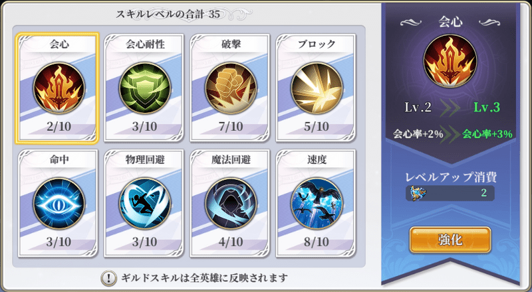
Task: Click the level-up cost amount field
Action: point(450,193)
